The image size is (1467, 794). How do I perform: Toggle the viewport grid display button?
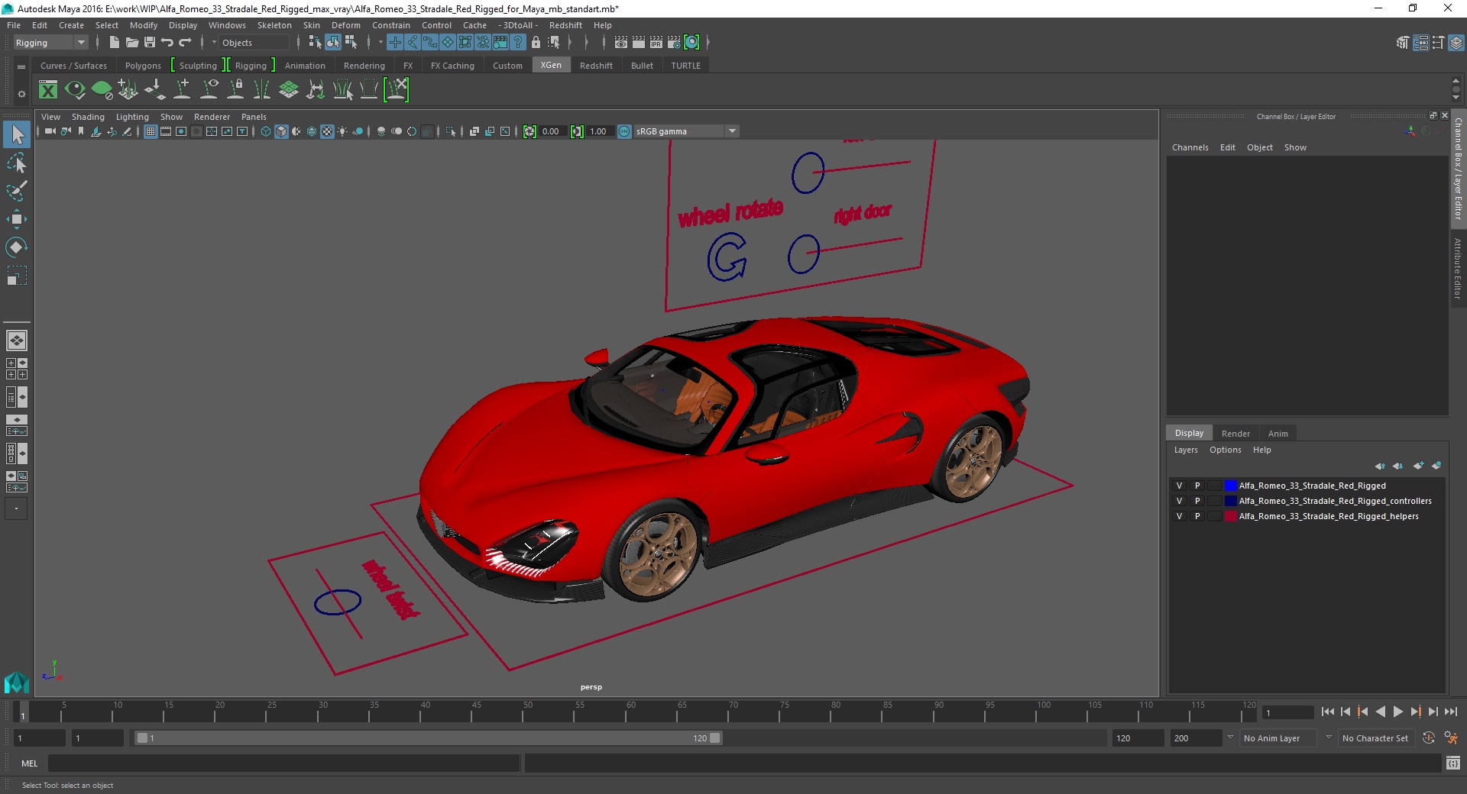[151, 131]
